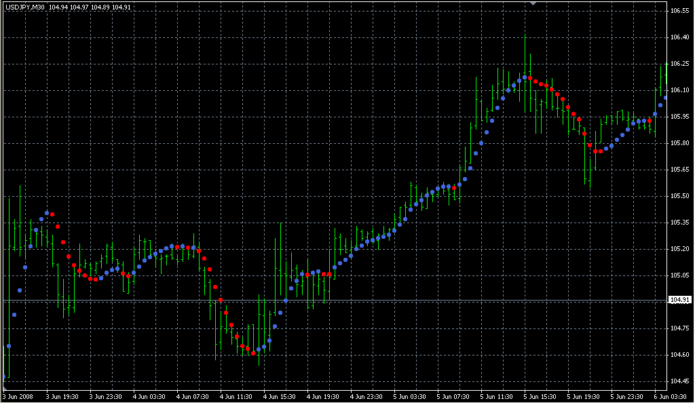Click the highest candle wick tip near 106.40
Screen dimensions: 695x403
pos(525,37)
